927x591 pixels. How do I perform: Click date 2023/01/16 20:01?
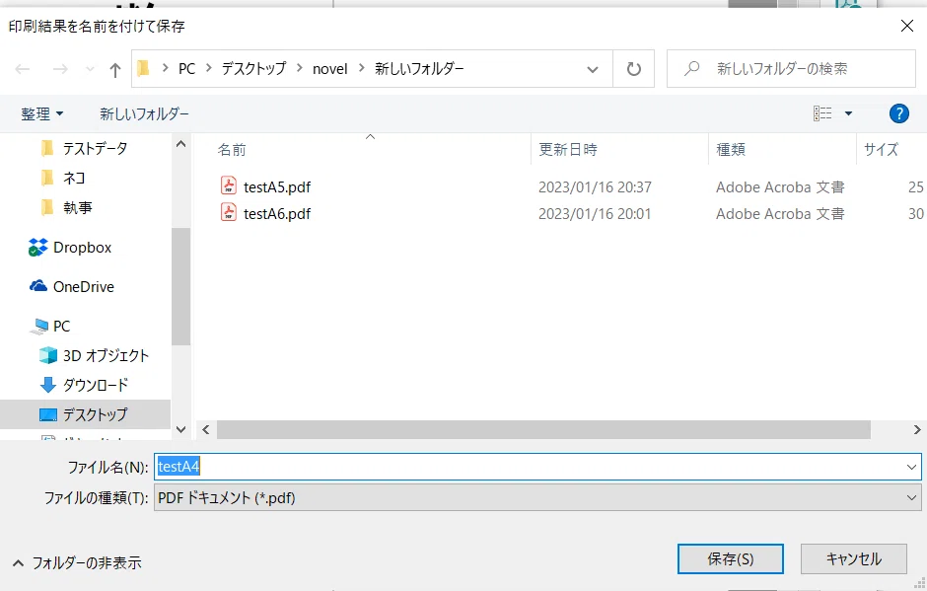click(x=595, y=213)
